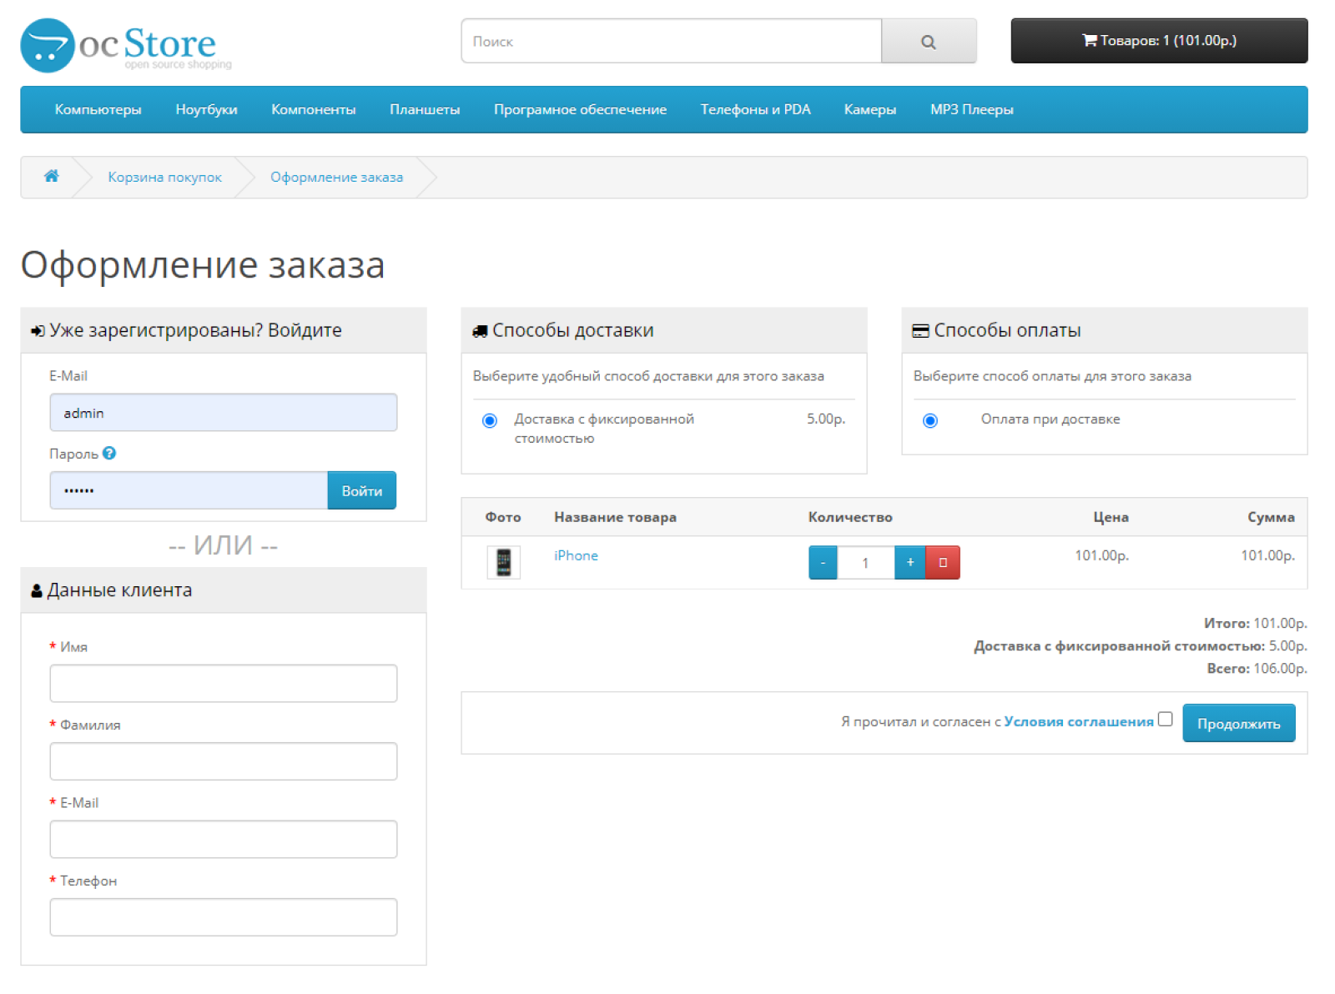Increase iPhone quantity with plus button
The height and width of the screenshot is (994, 1335).
909,563
